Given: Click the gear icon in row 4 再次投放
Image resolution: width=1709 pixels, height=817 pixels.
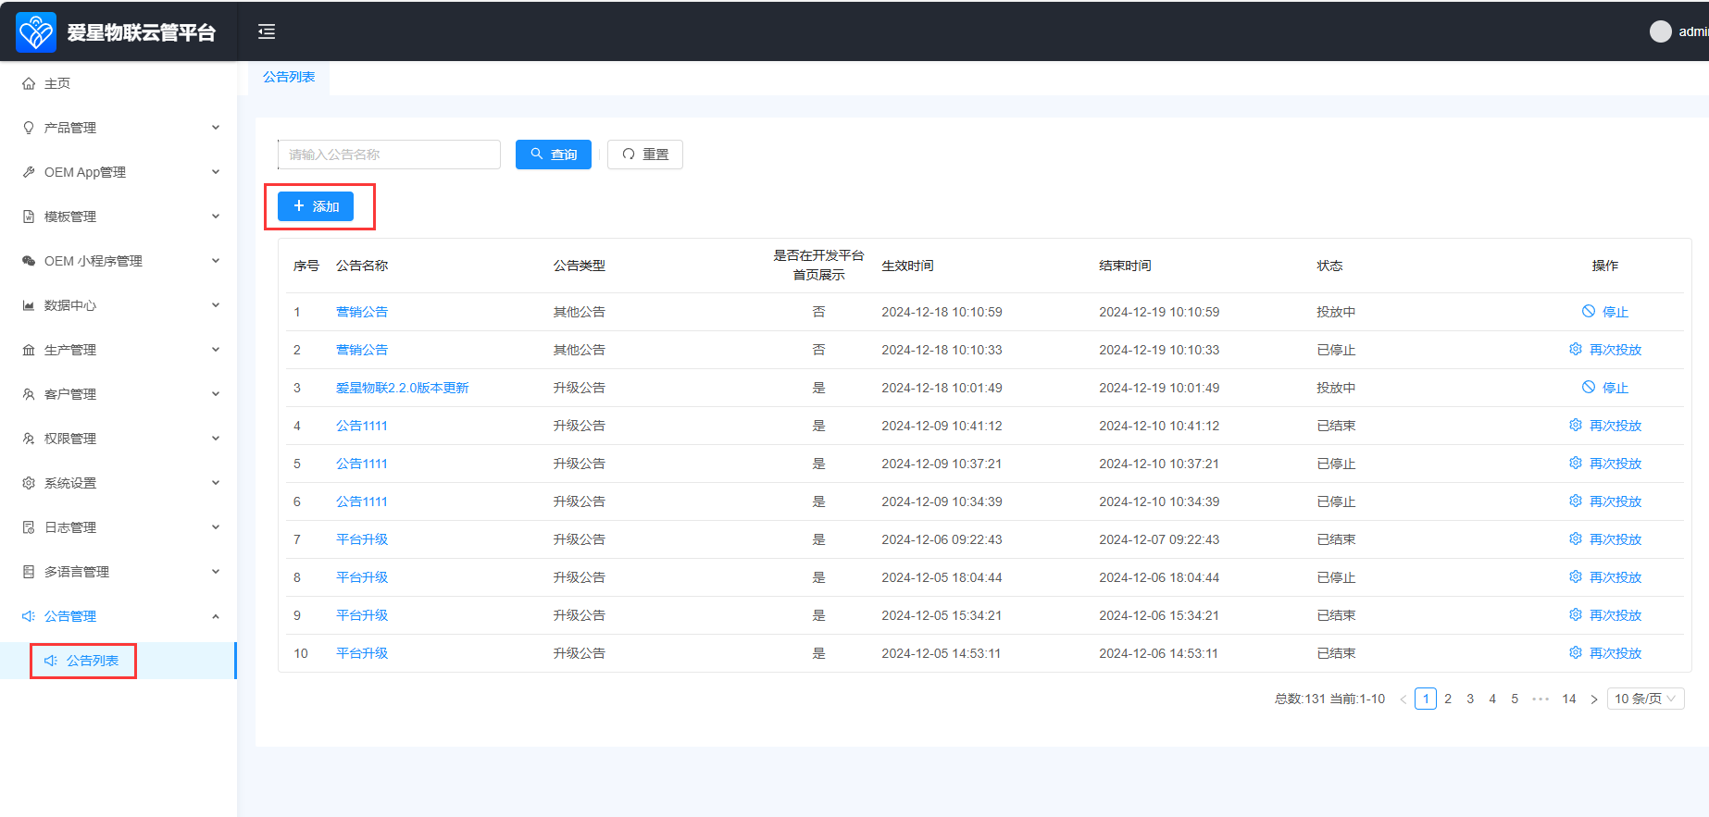Looking at the screenshot, I should pos(1576,425).
